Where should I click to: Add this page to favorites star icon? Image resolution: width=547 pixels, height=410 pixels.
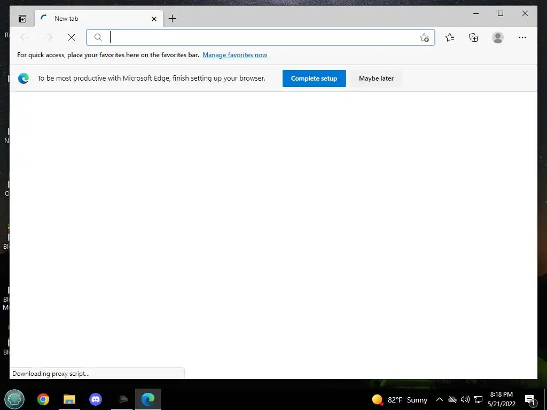[424, 37]
